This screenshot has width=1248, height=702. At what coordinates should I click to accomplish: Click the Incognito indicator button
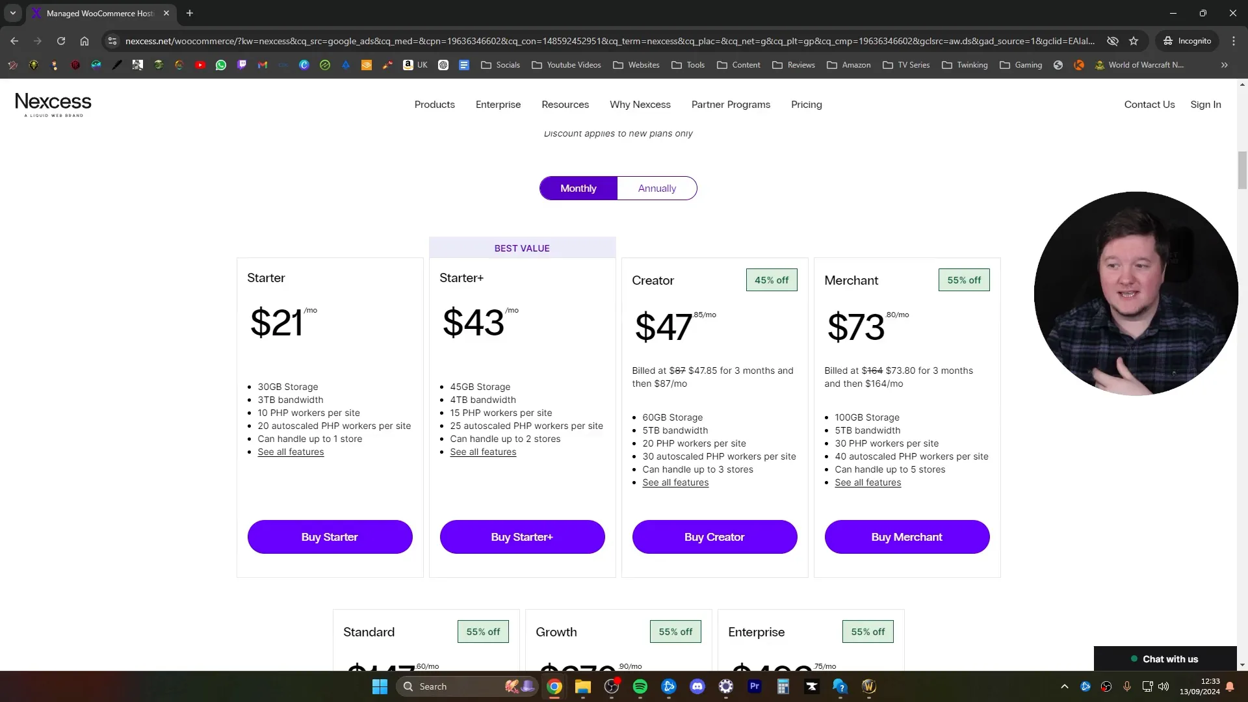point(1188,41)
